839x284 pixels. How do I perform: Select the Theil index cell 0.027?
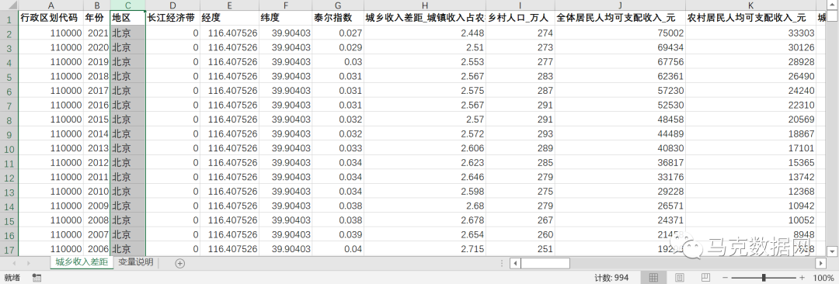point(338,33)
